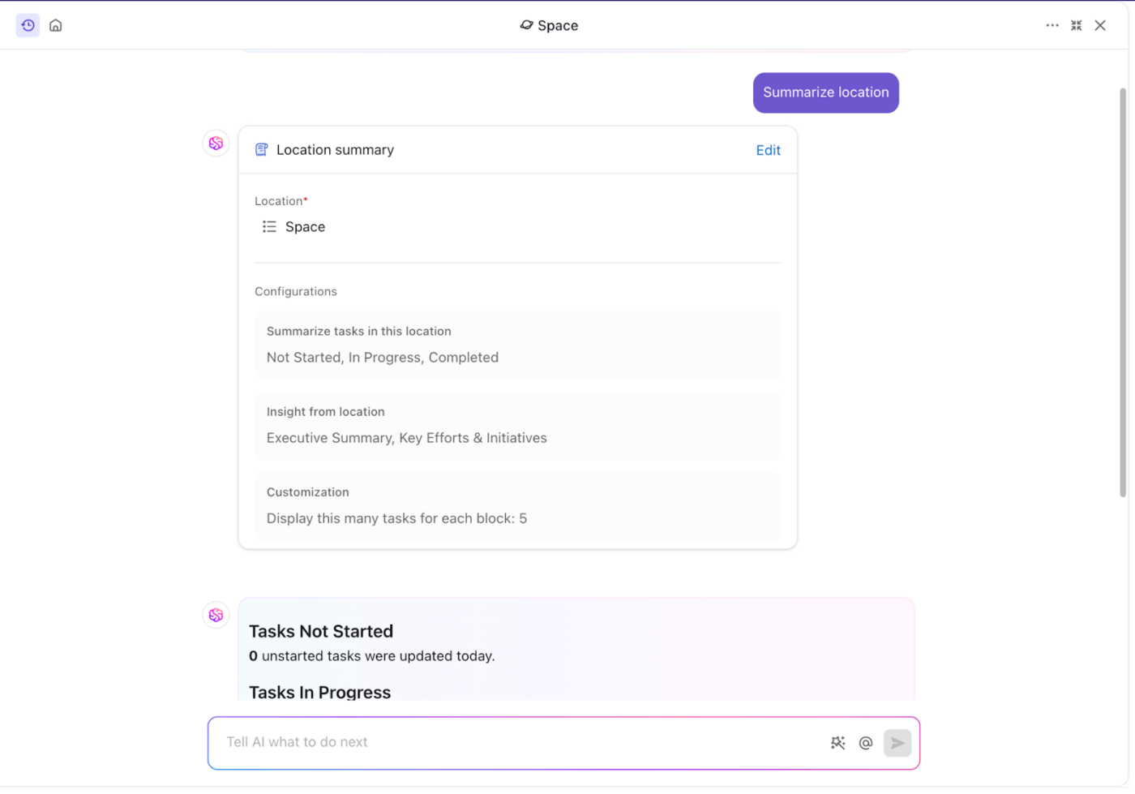1135x794 pixels.
Task: Open the AI sparkle prompts icon
Action: click(x=837, y=743)
